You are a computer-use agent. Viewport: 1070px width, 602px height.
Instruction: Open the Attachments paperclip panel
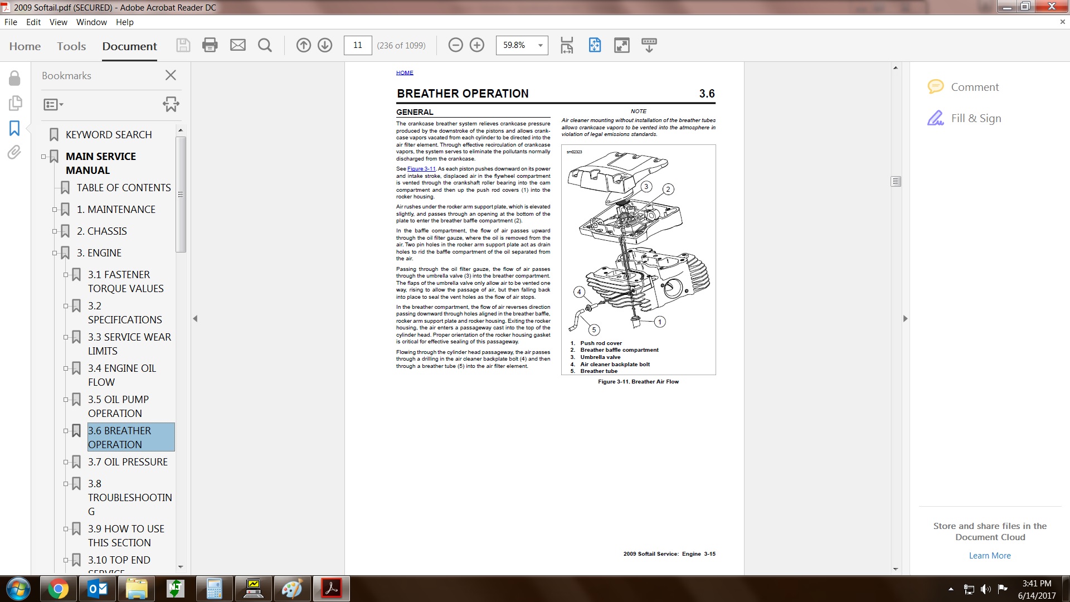[14, 152]
